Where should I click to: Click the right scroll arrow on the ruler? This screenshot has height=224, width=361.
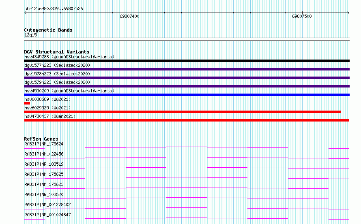348,13
